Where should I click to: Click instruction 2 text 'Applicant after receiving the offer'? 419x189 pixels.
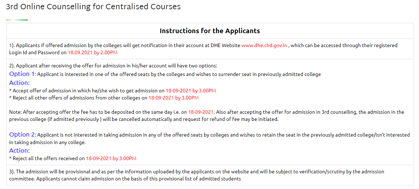113,66
